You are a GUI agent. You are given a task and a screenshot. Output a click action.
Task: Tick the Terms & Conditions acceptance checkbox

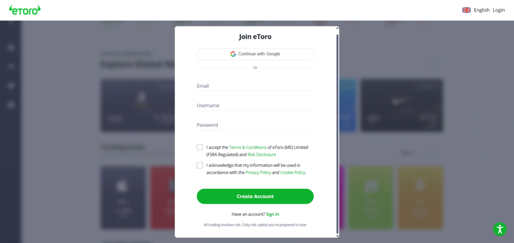pyautogui.click(x=200, y=147)
